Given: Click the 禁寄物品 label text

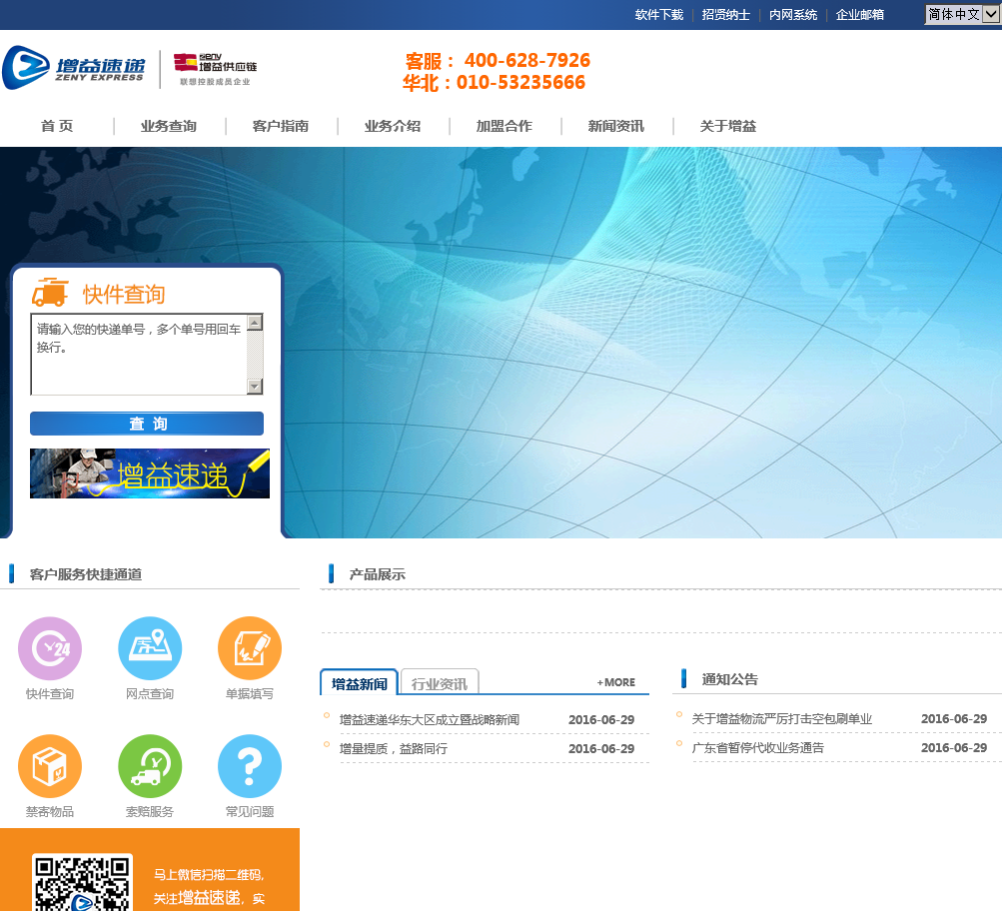Looking at the screenshot, I should tap(50, 811).
